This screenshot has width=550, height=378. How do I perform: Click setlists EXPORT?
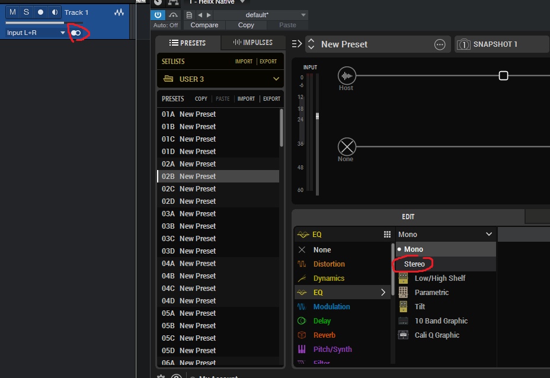tap(268, 62)
